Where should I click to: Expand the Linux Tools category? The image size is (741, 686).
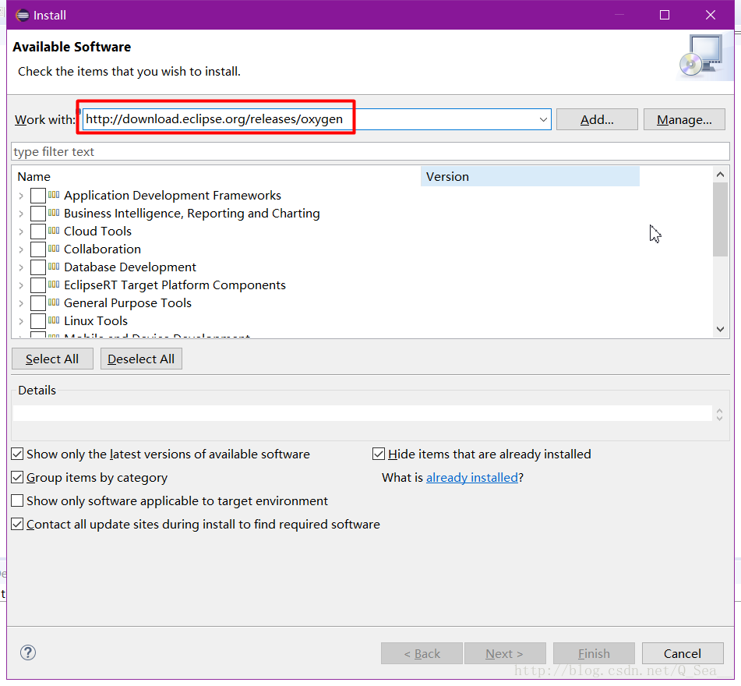[21, 321]
